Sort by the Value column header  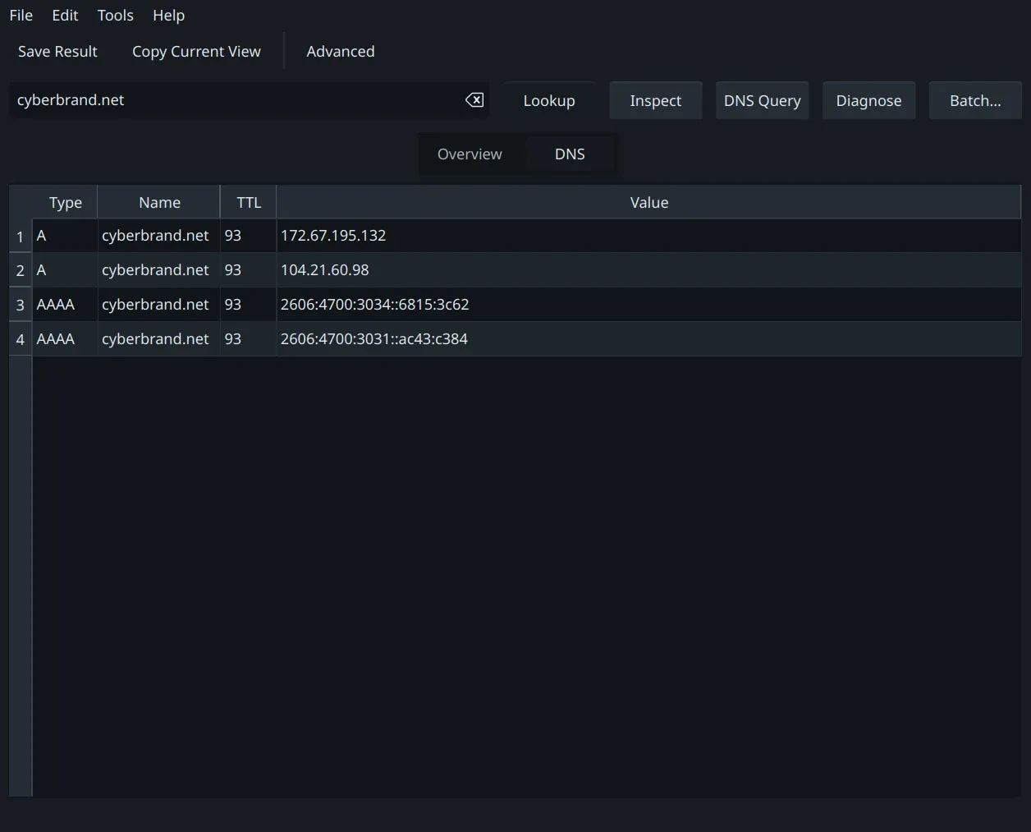[x=648, y=203]
